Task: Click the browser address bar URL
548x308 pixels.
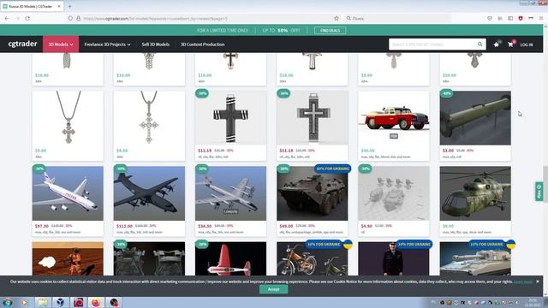Action: coord(156,19)
